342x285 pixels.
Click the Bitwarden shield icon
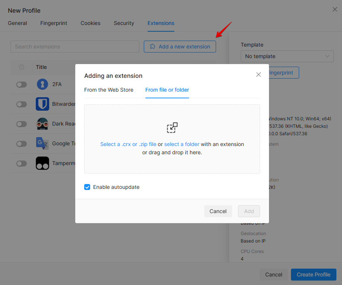(x=42, y=104)
